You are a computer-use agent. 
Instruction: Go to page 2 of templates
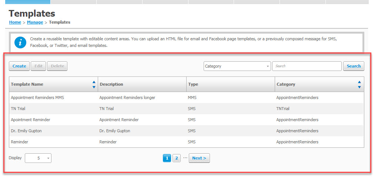[177, 158]
